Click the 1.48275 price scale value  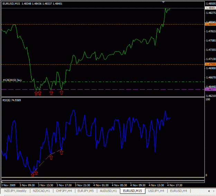(x=211, y=13)
